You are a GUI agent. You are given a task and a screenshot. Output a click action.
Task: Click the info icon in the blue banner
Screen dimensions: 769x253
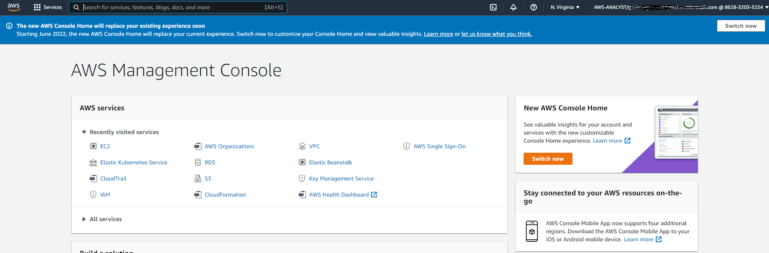click(x=9, y=26)
